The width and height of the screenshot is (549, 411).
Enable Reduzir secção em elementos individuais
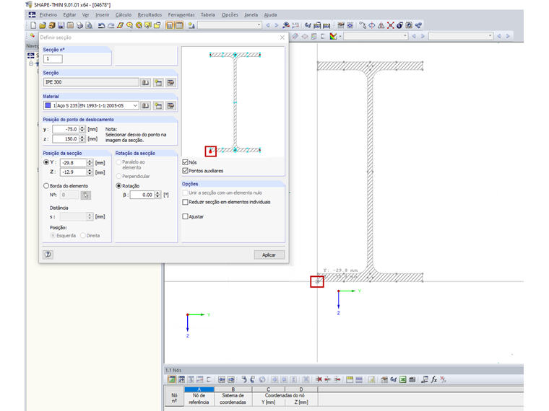[x=185, y=202]
